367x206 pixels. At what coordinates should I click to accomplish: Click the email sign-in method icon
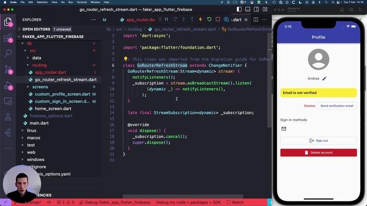[x=284, y=129]
